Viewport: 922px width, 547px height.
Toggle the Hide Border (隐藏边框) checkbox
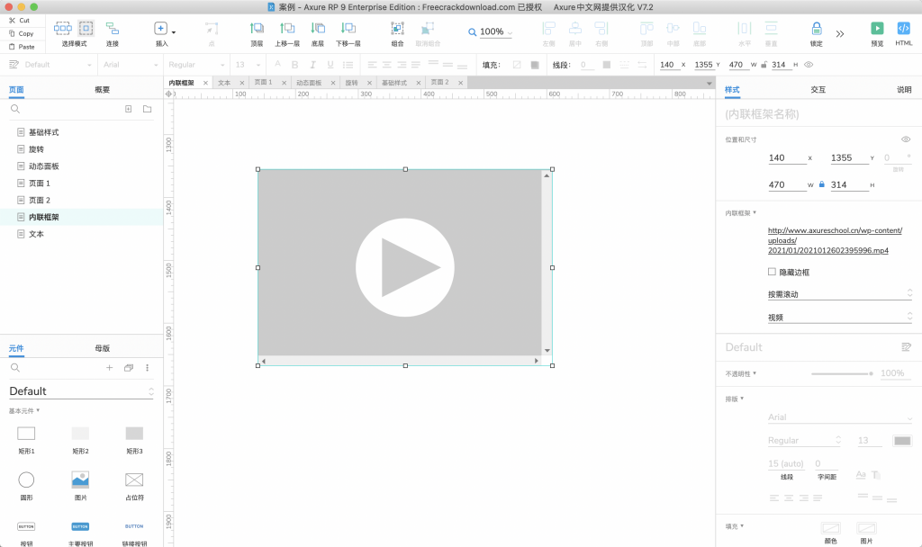(772, 272)
